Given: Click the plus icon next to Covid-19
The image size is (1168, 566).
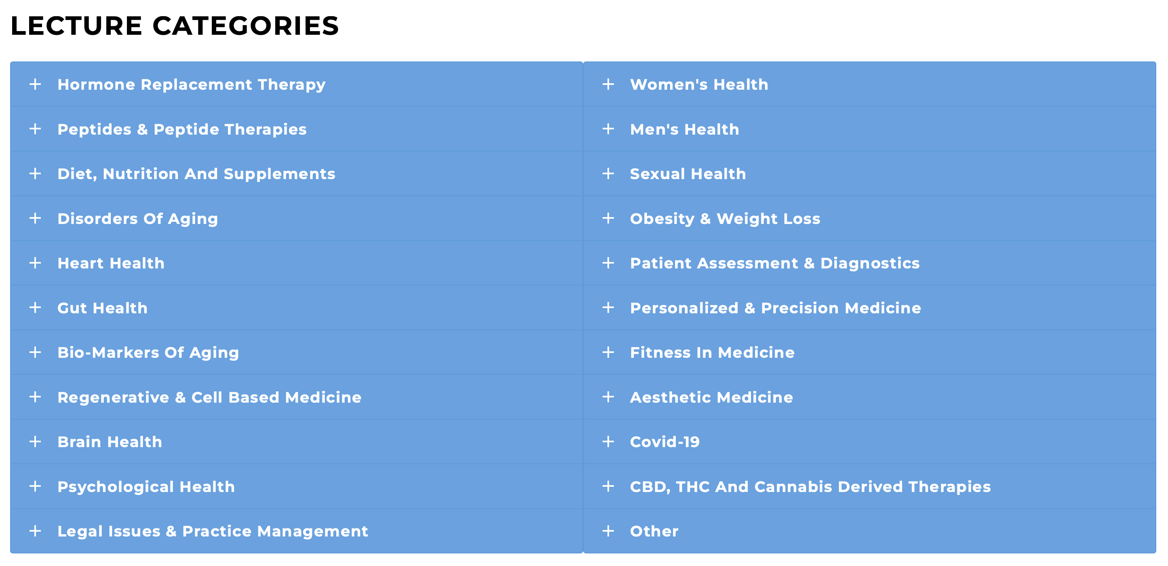Looking at the screenshot, I should click(608, 442).
